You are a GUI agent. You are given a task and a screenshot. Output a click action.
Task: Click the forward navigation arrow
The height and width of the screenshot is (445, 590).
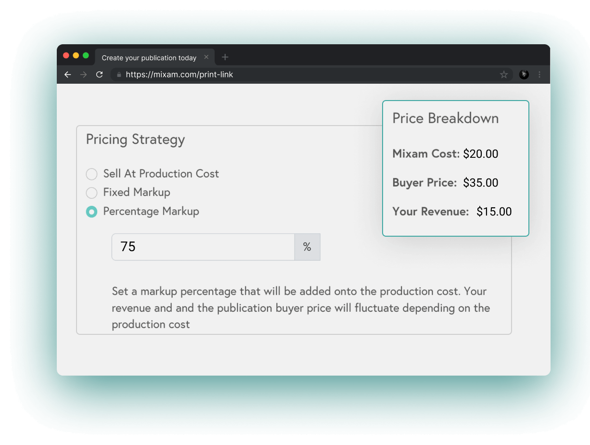[x=83, y=75]
